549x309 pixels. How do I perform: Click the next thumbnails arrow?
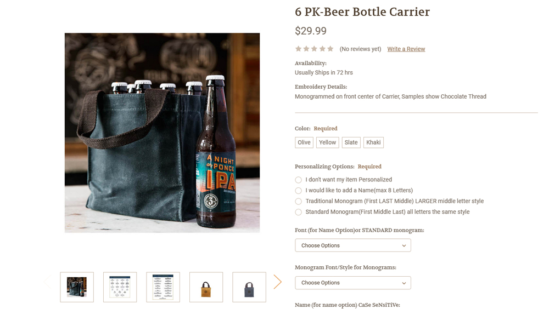click(277, 282)
